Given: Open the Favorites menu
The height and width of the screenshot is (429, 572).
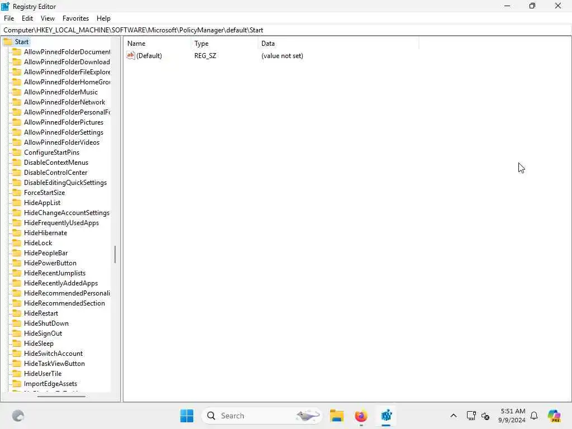Looking at the screenshot, I should [75, 18].
